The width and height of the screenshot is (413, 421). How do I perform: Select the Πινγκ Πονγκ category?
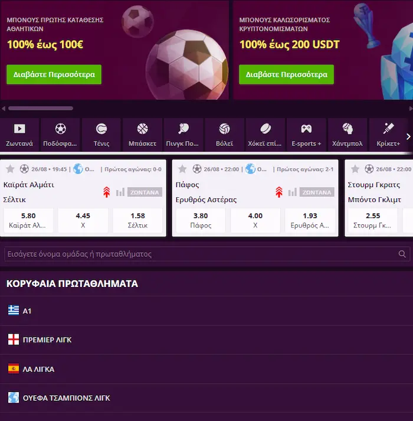(x=183, y=135)
